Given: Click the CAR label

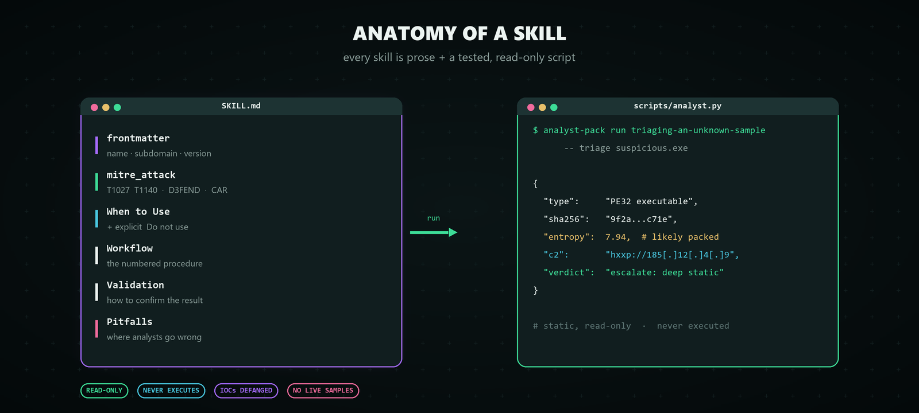Looking at the screenshot, I should [x=219, y=190].
